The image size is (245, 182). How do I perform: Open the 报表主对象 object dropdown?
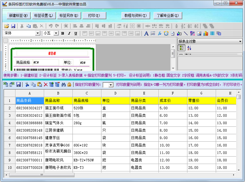pyautogui.click(x=240, y=41)
